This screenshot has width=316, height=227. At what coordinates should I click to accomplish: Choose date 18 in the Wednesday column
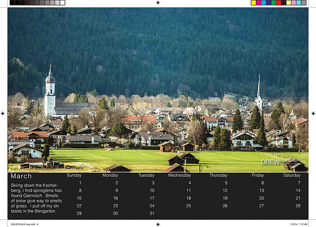tap(189, 198)
